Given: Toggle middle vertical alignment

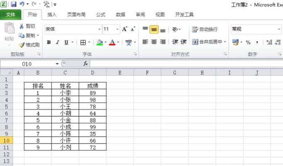Looking at the screenshot, I should (154, 29).
